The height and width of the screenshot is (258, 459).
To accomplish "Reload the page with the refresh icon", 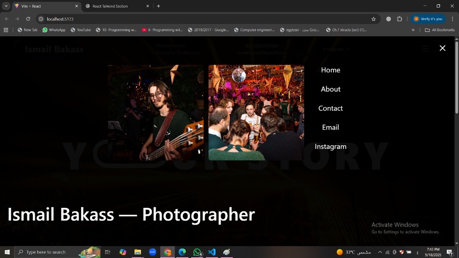I will [28, 19].
